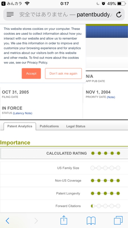Open the priority date Note link
Image resolution: width=128 pixels, height=228 pixels.
click(111, 97)
